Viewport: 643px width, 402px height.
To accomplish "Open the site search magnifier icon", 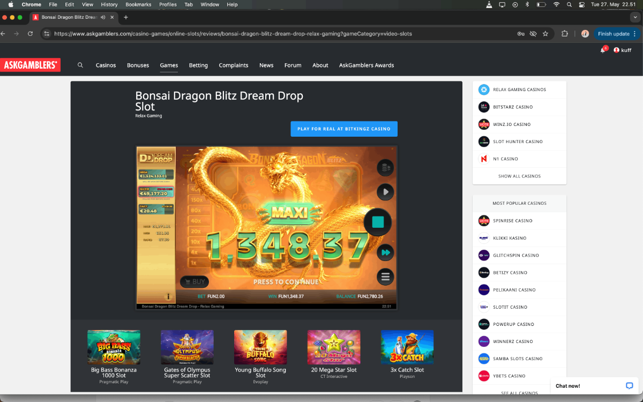I will pyautogui.click(x=80, y=65).
